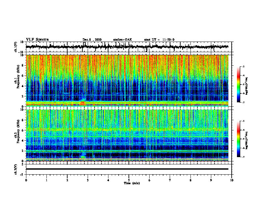The height and width of the screenshot is (202, 261).
Task: Click the 'ch.3(V)' axis label
Action: pos(16,170)
